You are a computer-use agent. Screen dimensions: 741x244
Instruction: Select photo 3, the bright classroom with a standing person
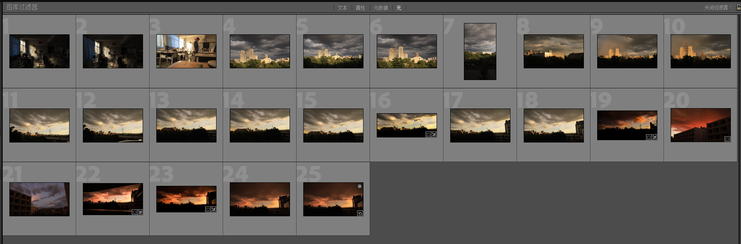186,51
